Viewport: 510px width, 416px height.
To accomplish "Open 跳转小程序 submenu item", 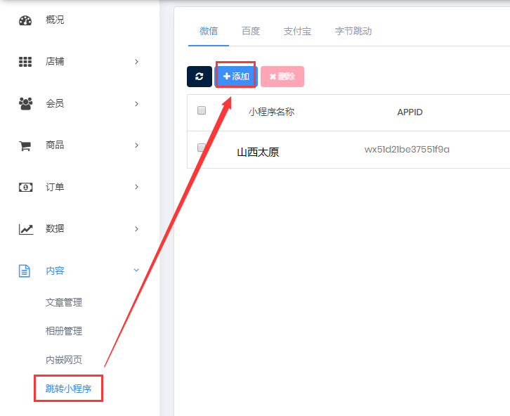I will tap(68, 389).
